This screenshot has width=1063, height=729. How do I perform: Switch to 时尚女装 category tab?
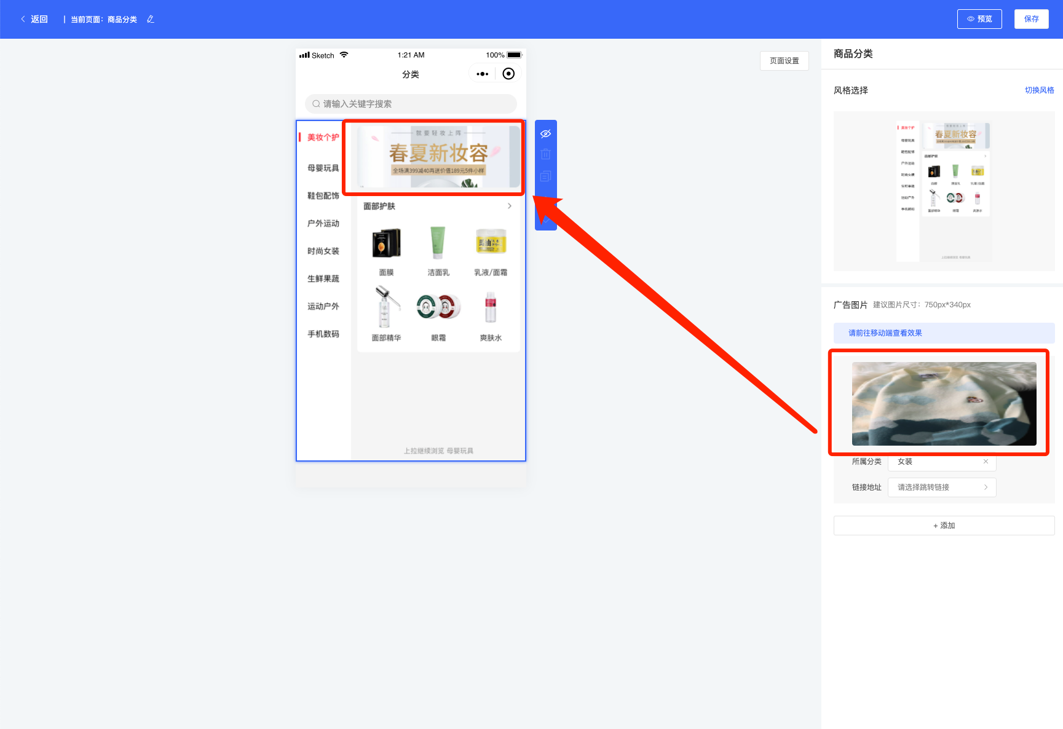click(323, 251)
